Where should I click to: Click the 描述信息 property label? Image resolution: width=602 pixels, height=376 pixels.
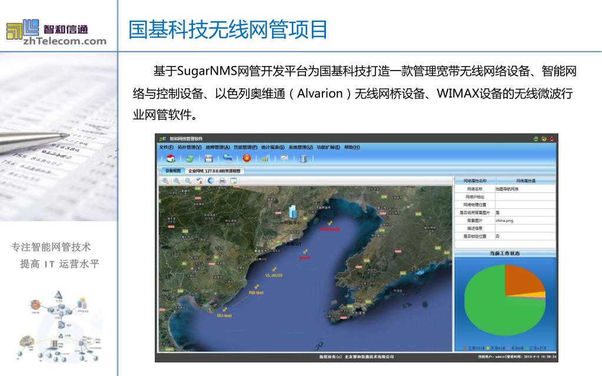tap(475, 228)
